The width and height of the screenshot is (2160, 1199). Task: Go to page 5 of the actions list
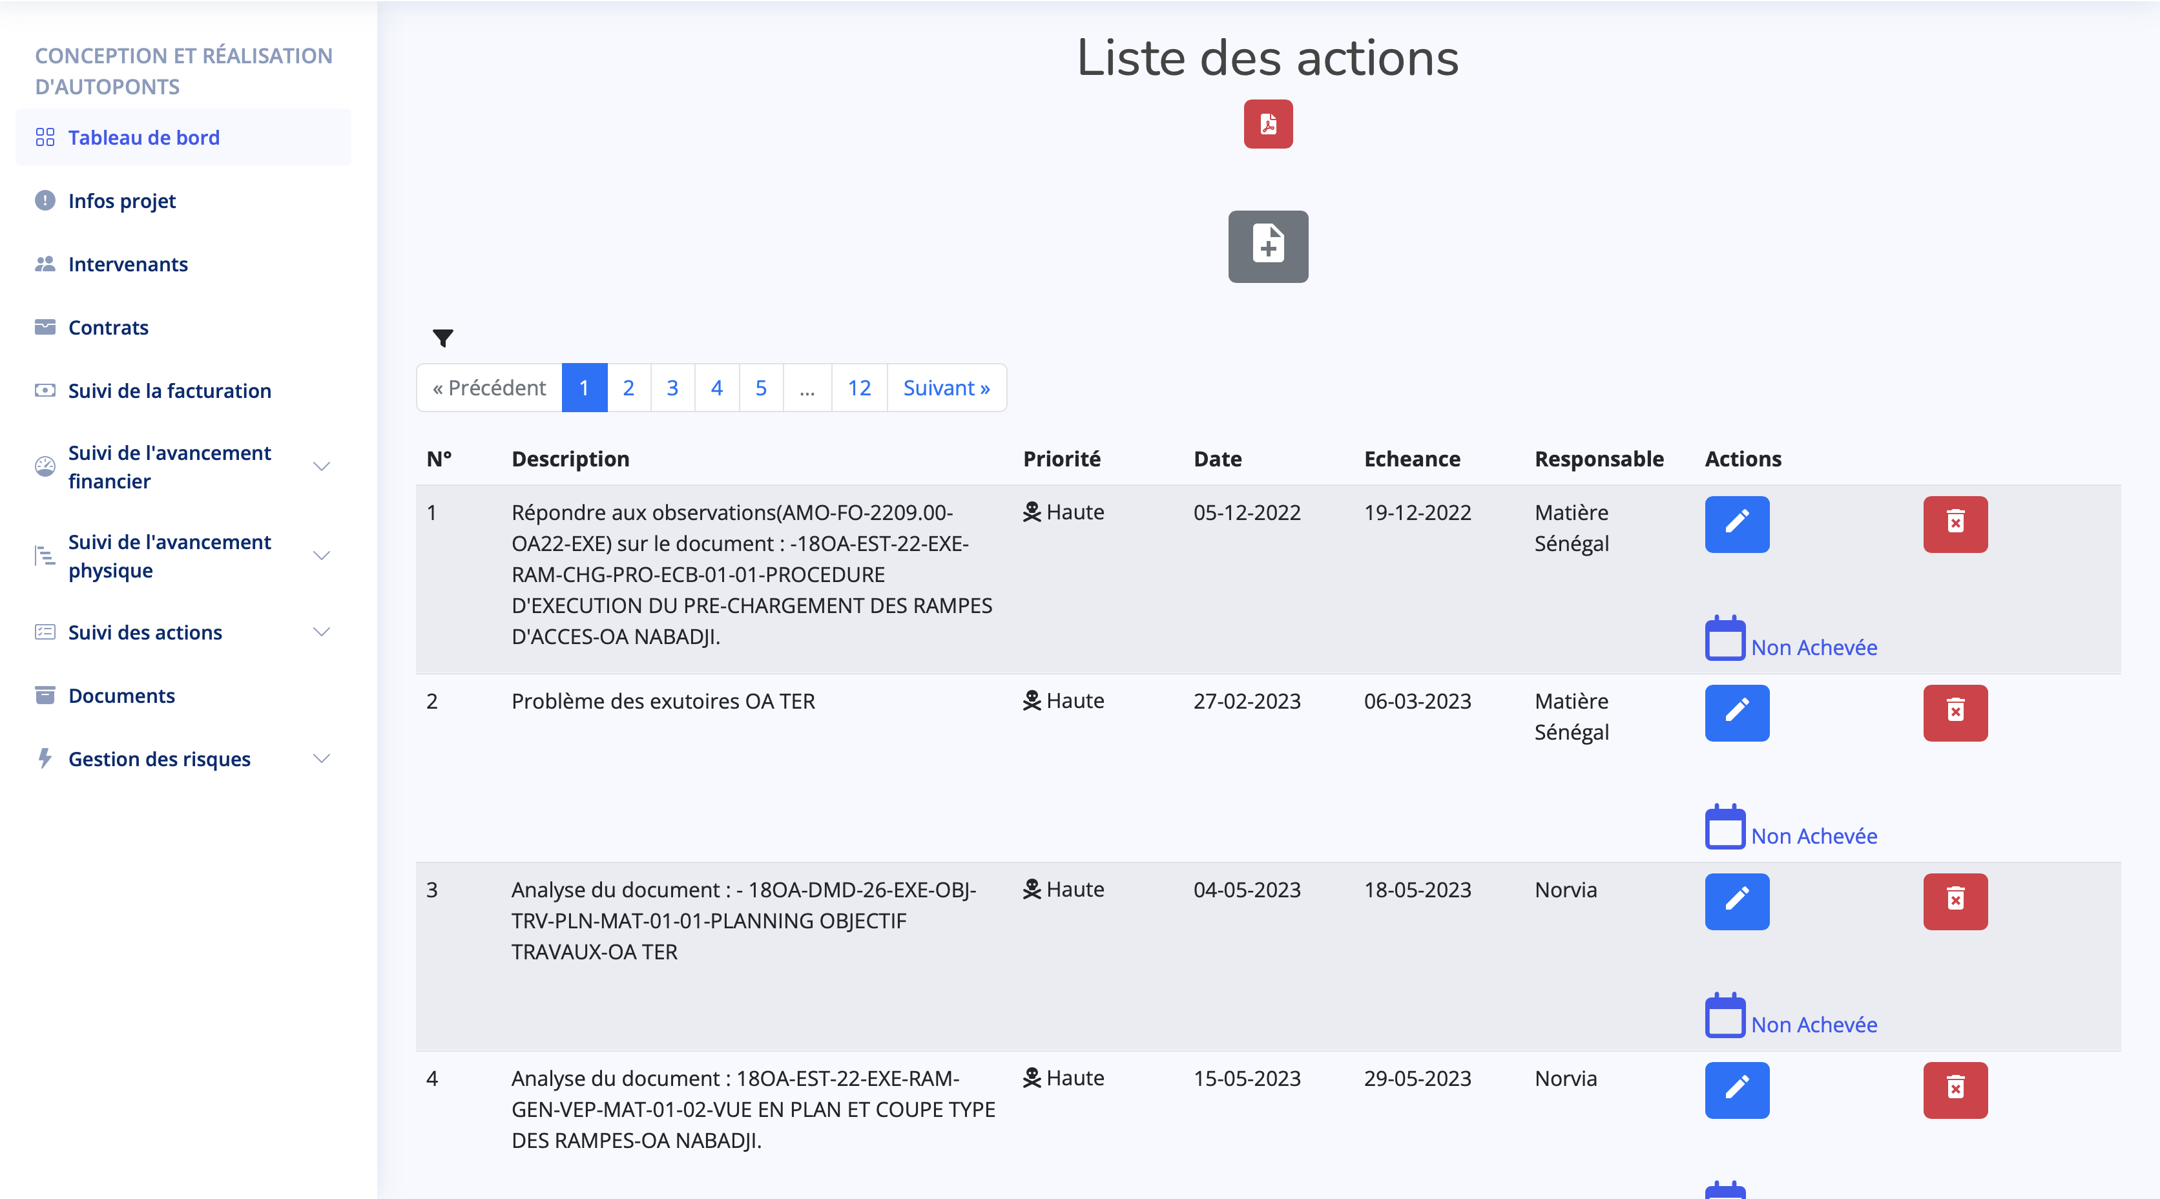760,388
